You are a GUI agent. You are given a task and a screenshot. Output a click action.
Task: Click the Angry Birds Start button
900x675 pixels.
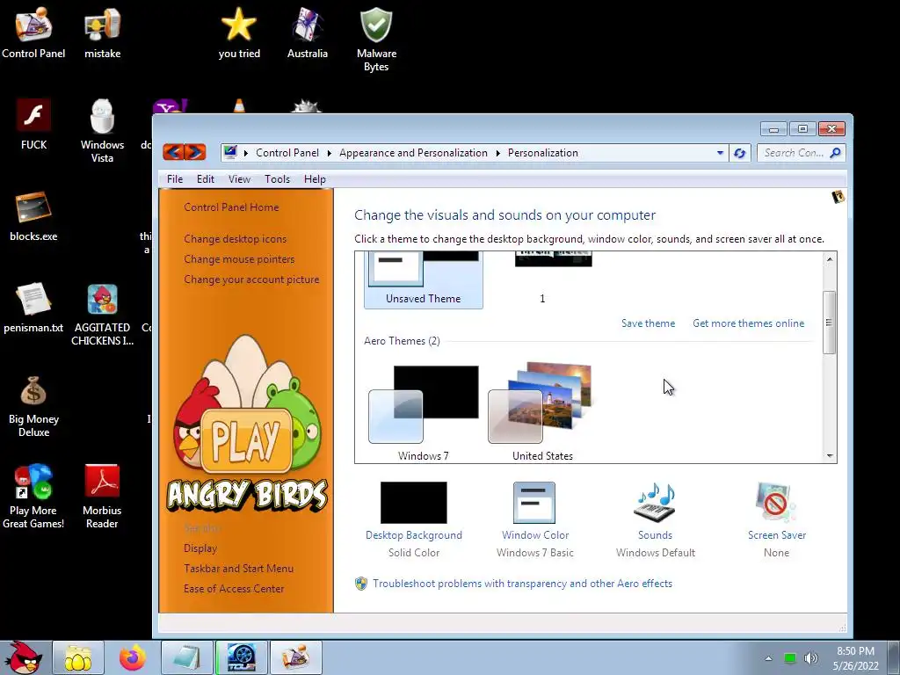[x=24, y=657]
